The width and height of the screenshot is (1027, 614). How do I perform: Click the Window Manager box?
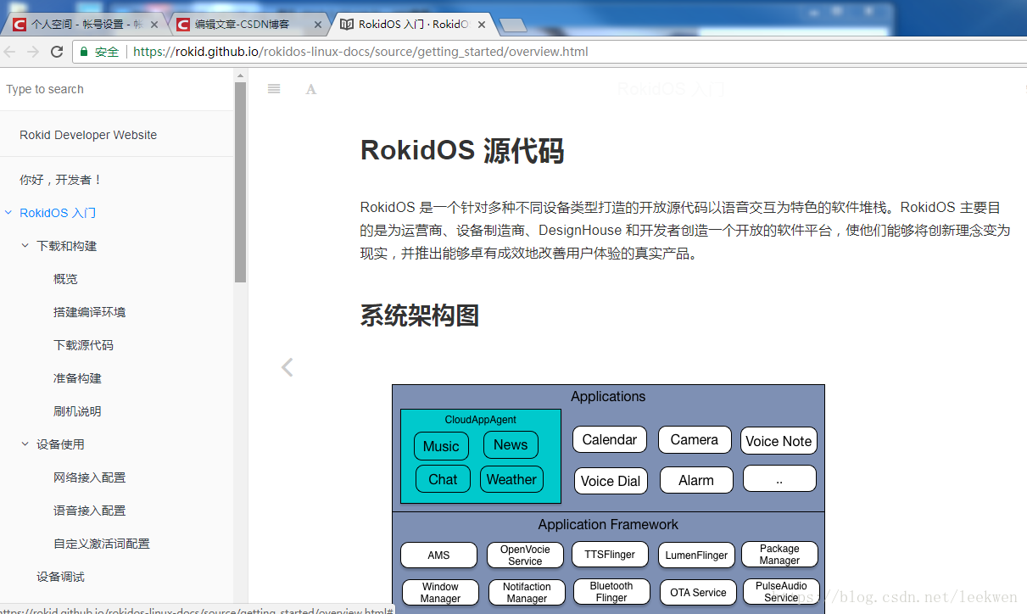coord(440,593)
